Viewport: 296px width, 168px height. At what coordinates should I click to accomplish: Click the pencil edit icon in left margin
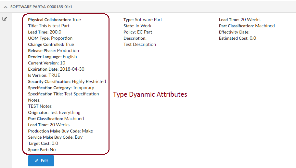[5, 19]
